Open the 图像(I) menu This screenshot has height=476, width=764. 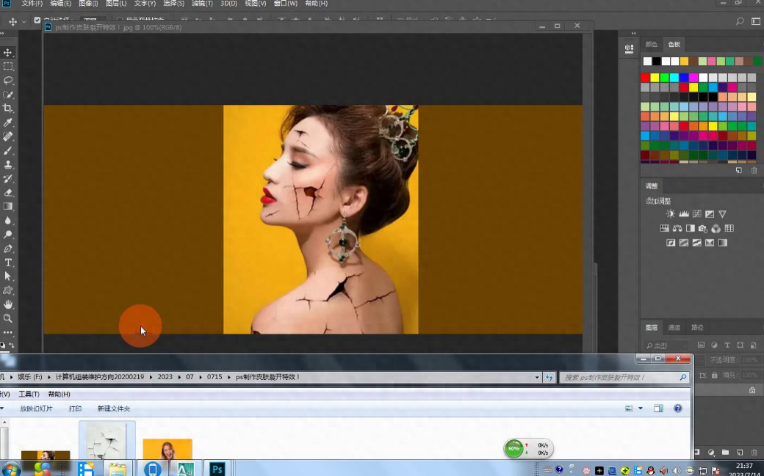tap(88, 4)
